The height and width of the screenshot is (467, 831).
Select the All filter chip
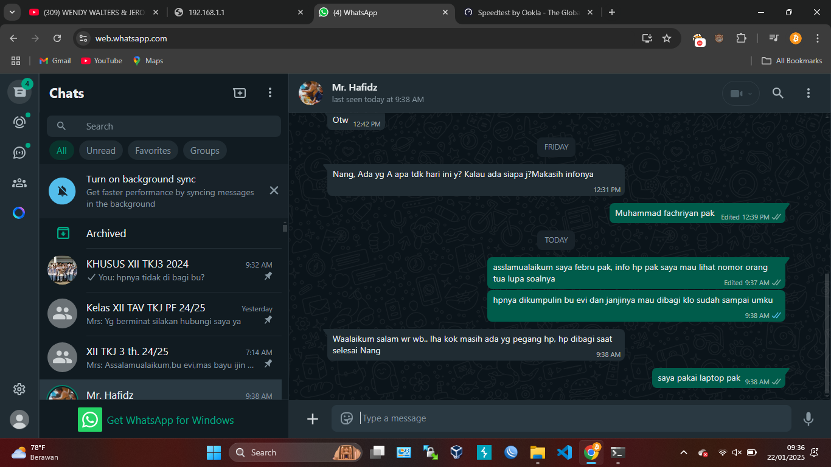pyautogui.click(x=61, y=151)
